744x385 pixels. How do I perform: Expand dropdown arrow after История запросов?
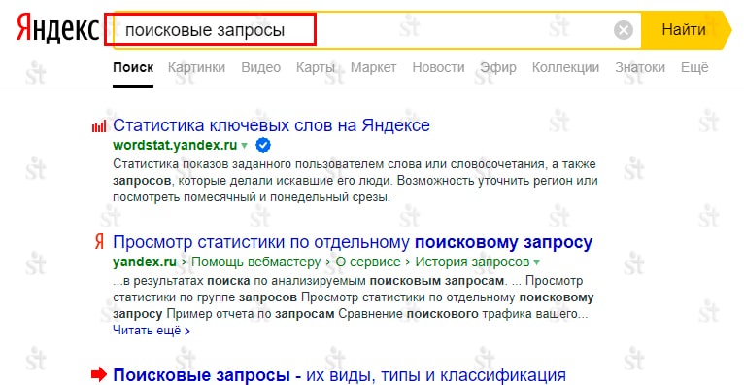(x=537, y=262)
